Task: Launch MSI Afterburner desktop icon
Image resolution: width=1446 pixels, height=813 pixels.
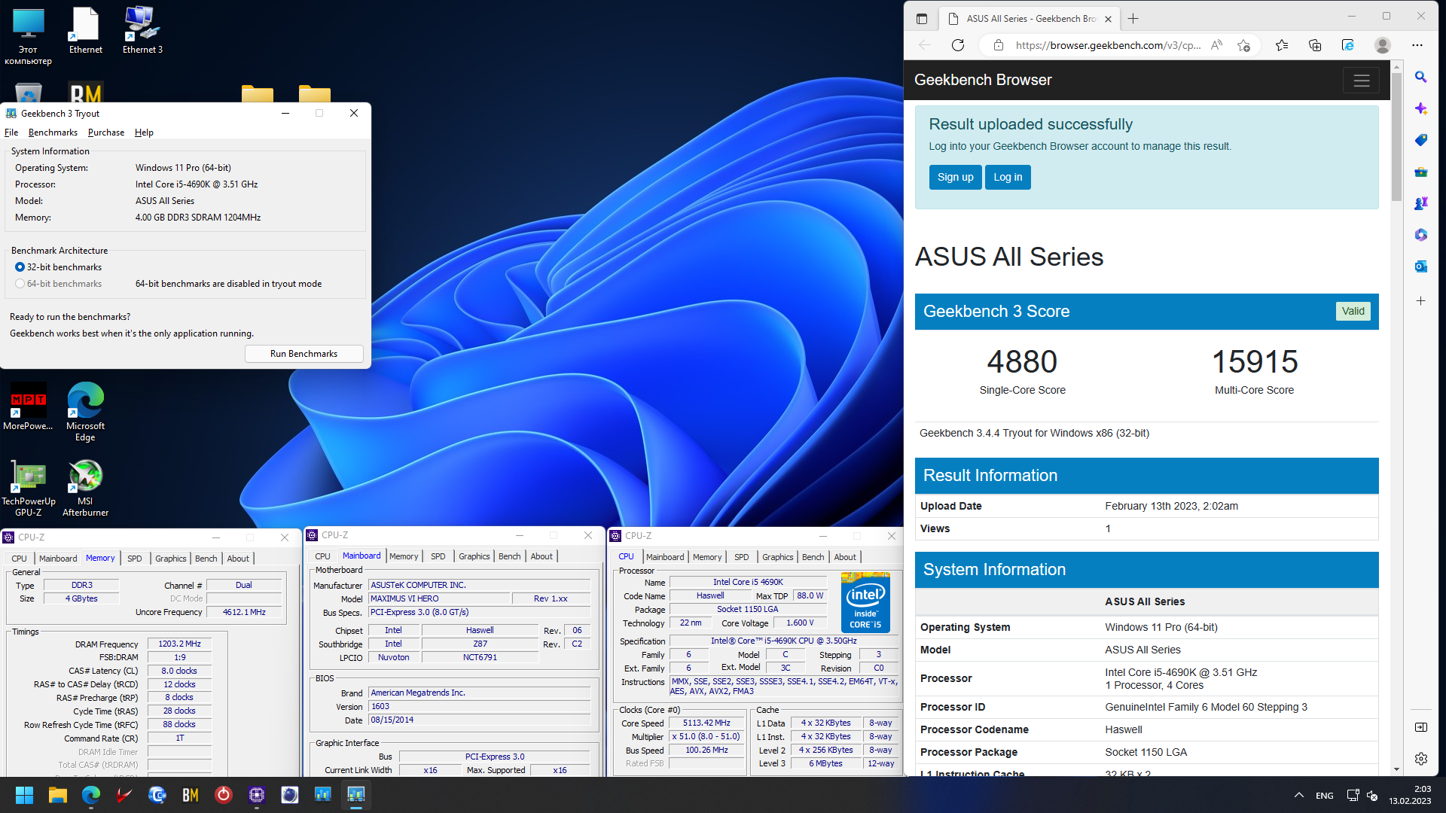Action: click(x=85, y=488)
